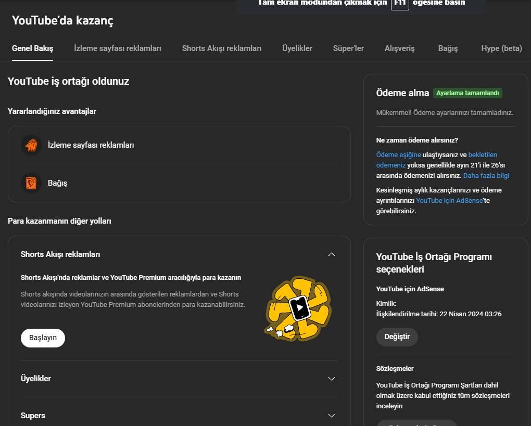Screen dimensions: 531x426
Task: Click the Sözleşmeler section label
Action: [395, 368]
